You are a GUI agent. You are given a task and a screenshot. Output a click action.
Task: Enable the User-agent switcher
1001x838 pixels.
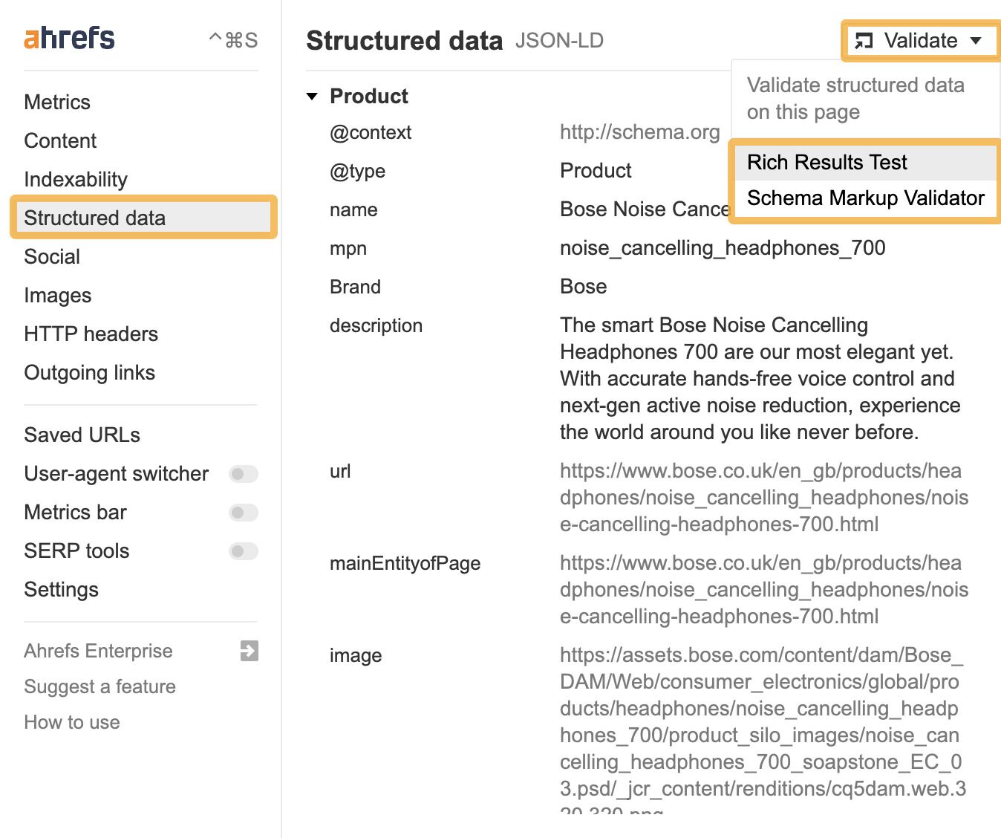pyautogui.click(x=243, y=474)
